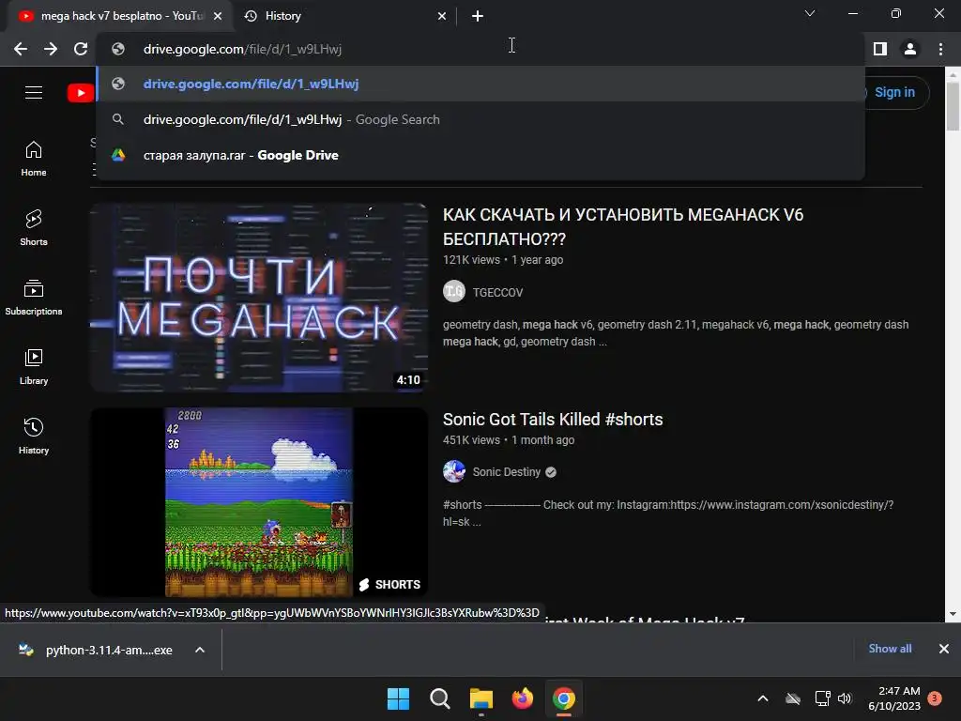Go back to the previous page

tap(21, 49)
